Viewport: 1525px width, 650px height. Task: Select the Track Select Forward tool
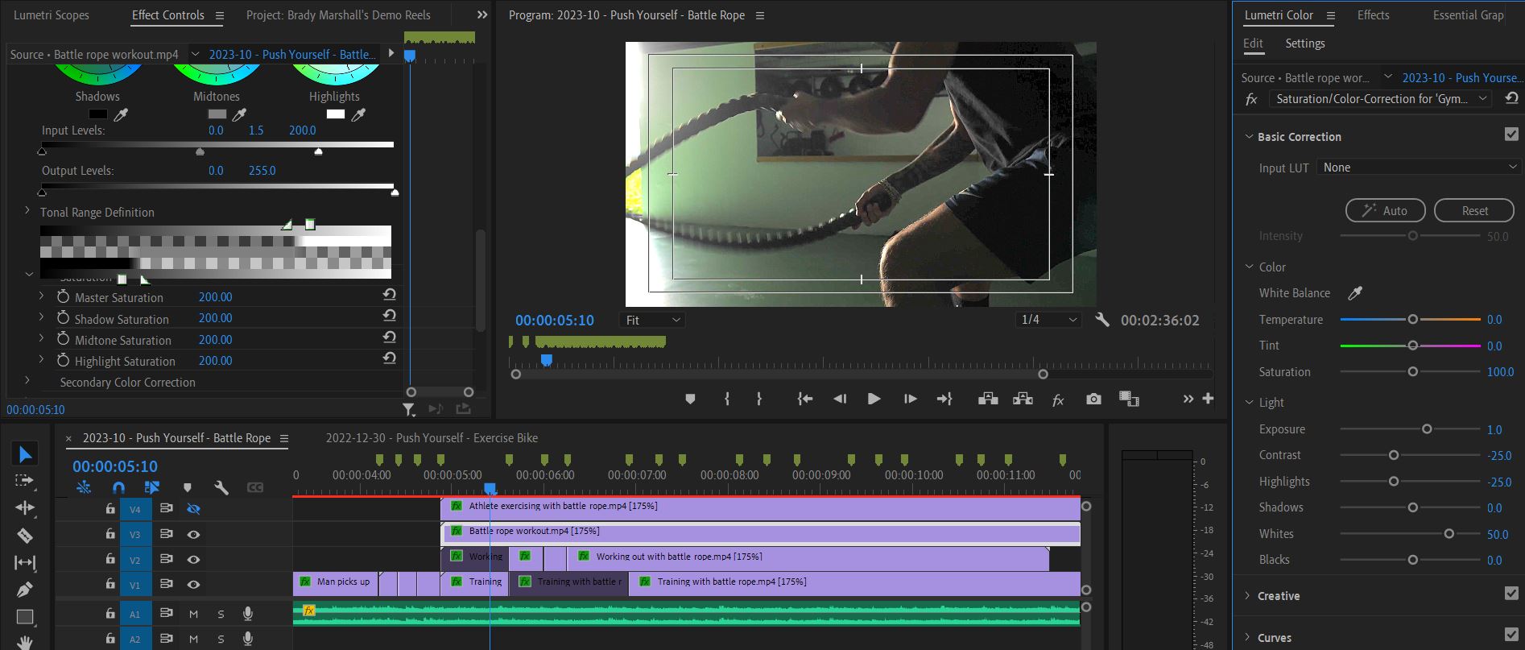pyautogui.click(x=25, y=481)
